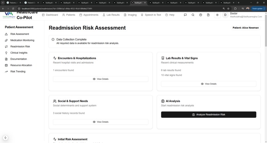Click the Risk Assessment warning triangle icon

(6, 34)
